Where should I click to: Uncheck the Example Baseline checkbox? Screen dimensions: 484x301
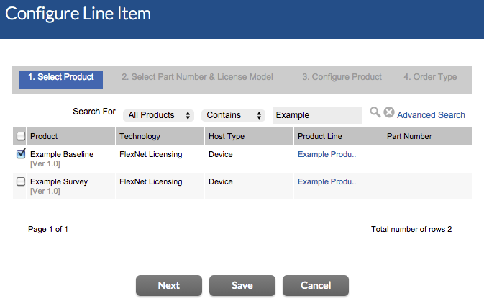[x=21, y=153]
